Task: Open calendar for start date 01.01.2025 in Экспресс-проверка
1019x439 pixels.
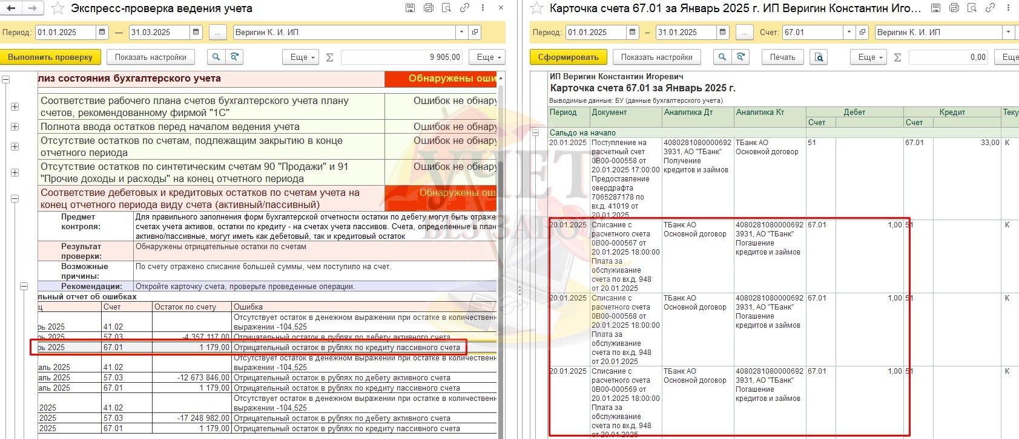Action: (102, 32)
